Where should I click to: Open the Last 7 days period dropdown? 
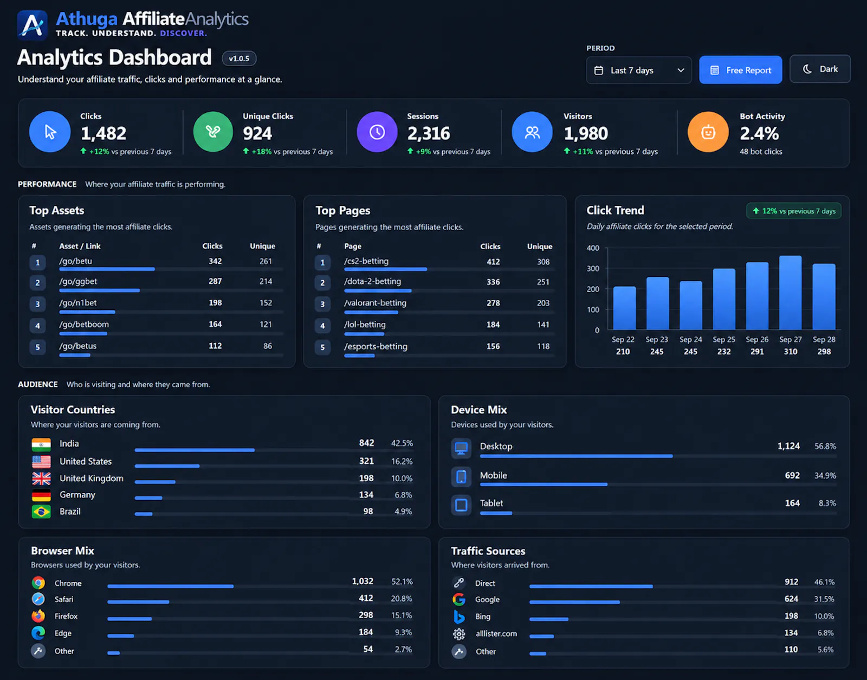[x=639, y=70]
